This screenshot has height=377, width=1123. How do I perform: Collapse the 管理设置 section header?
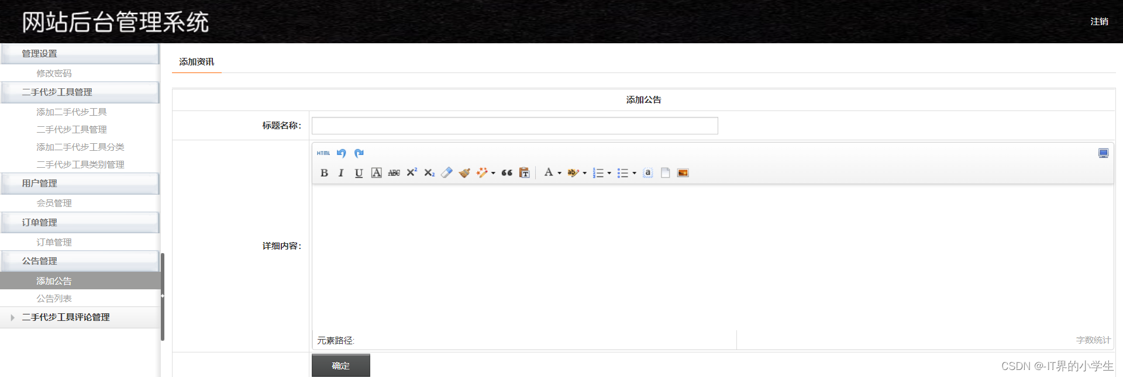(x=80, y=53)
